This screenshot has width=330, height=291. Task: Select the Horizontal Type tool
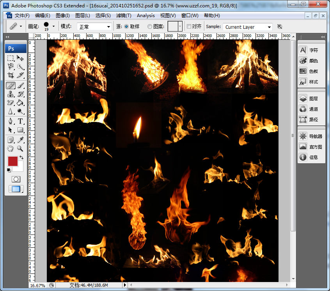click(20, 121)
